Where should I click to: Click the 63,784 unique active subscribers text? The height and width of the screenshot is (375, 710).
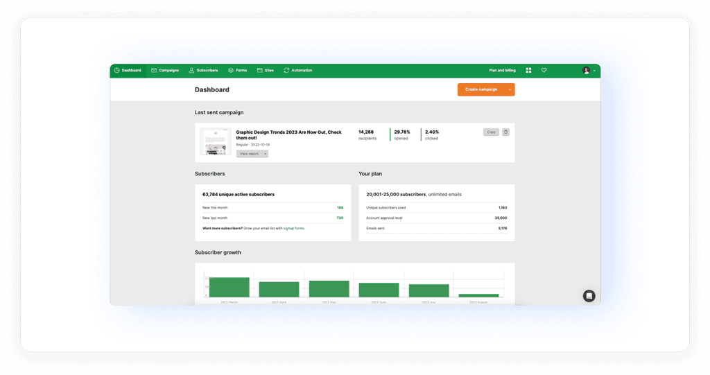(239, 195)
